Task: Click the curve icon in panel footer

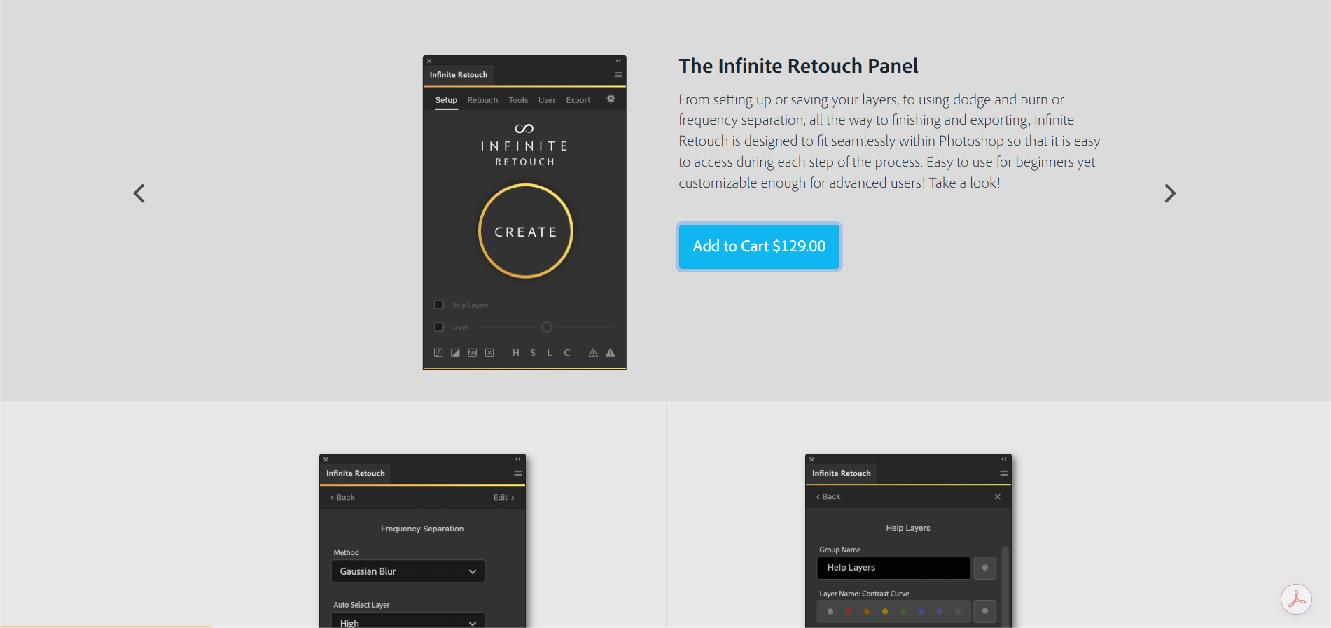Action: 438,353
